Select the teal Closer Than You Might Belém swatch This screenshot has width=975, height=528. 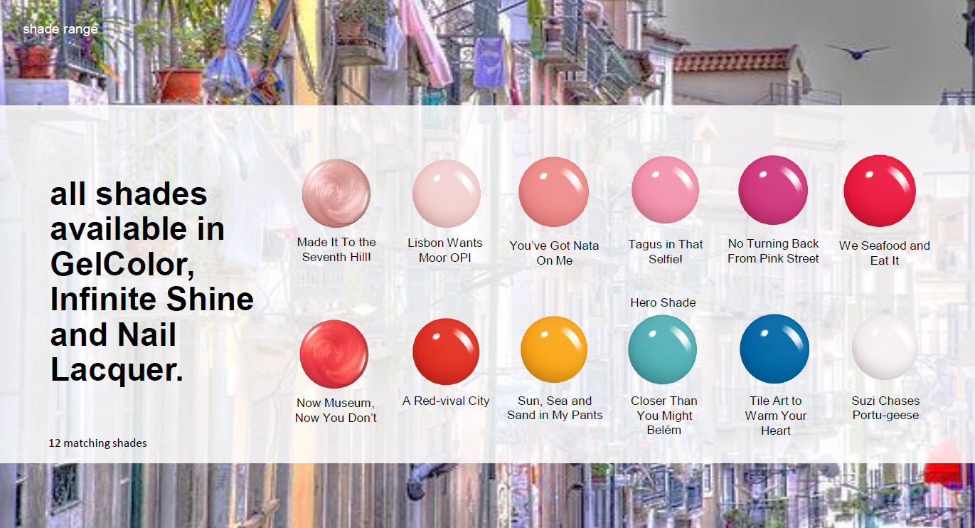(662, 349)
